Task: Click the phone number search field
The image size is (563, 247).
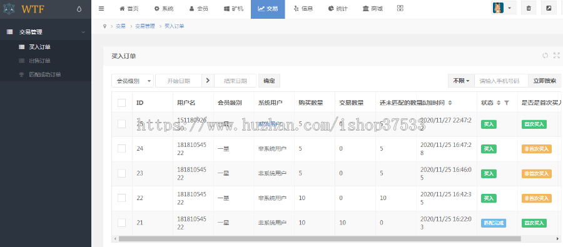Action: (502, 81)
